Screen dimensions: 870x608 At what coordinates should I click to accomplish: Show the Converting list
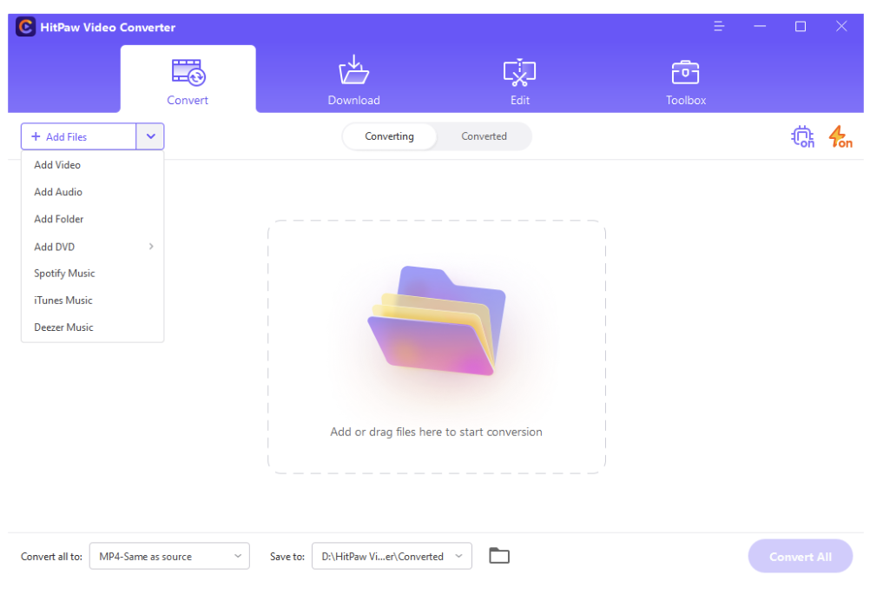[x=390, y=136]
